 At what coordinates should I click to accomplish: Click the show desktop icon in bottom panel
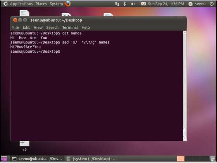point(4,159)
